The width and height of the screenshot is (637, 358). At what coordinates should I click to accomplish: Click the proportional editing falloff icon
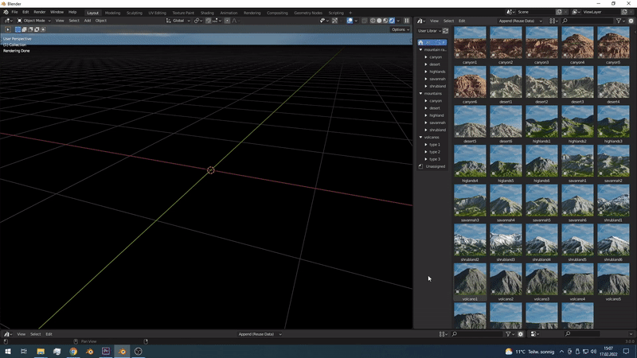tap(234, 21)
